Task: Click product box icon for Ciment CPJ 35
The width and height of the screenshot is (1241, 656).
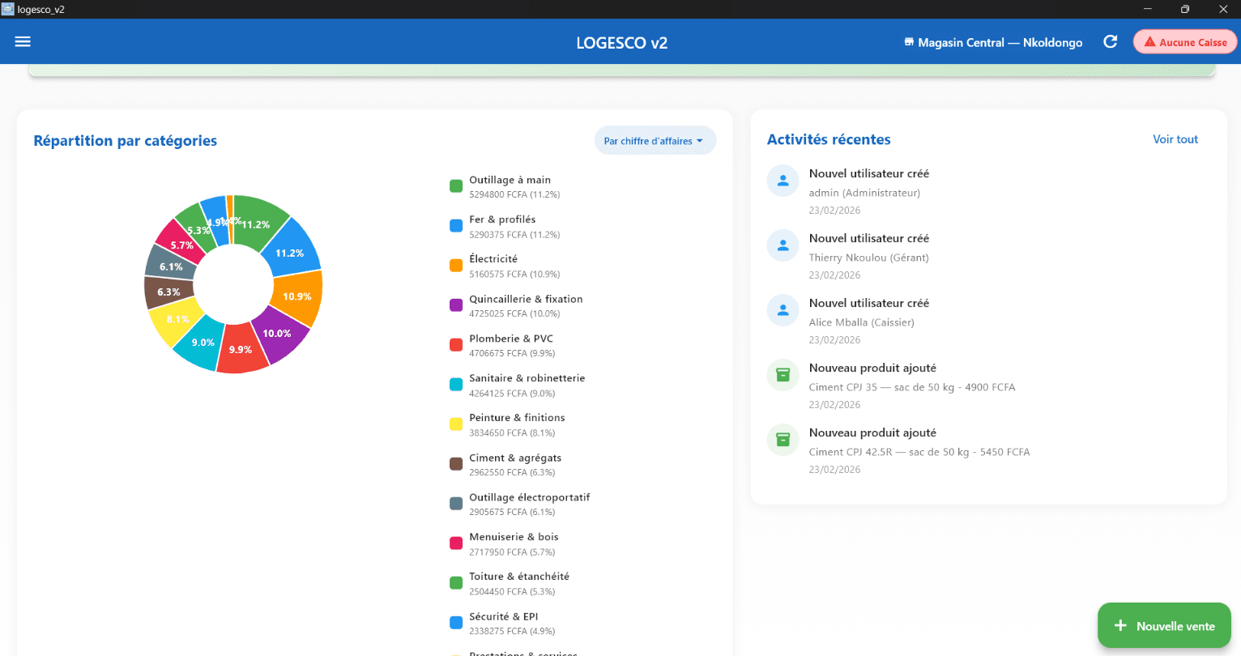Action: (783, 375)
